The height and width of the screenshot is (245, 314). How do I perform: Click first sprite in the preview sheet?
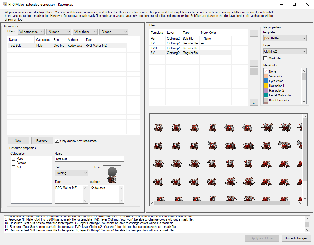point(158,127)
